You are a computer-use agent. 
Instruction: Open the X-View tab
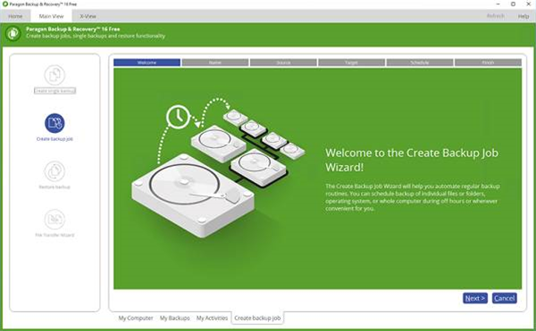88,16
